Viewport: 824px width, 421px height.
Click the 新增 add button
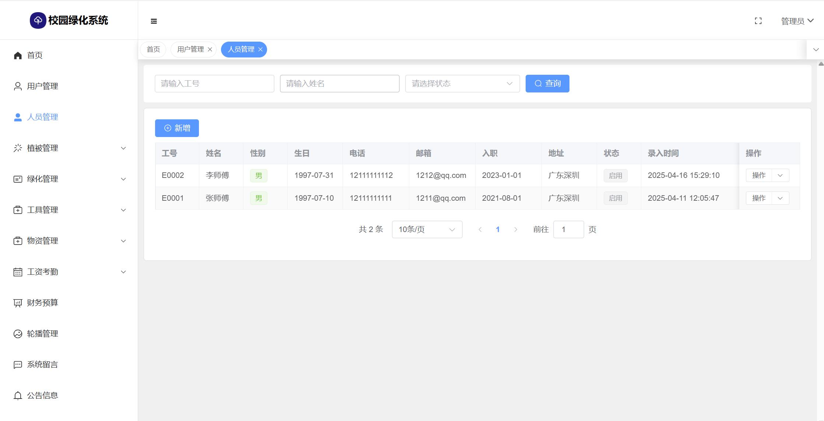click(177, 128)
